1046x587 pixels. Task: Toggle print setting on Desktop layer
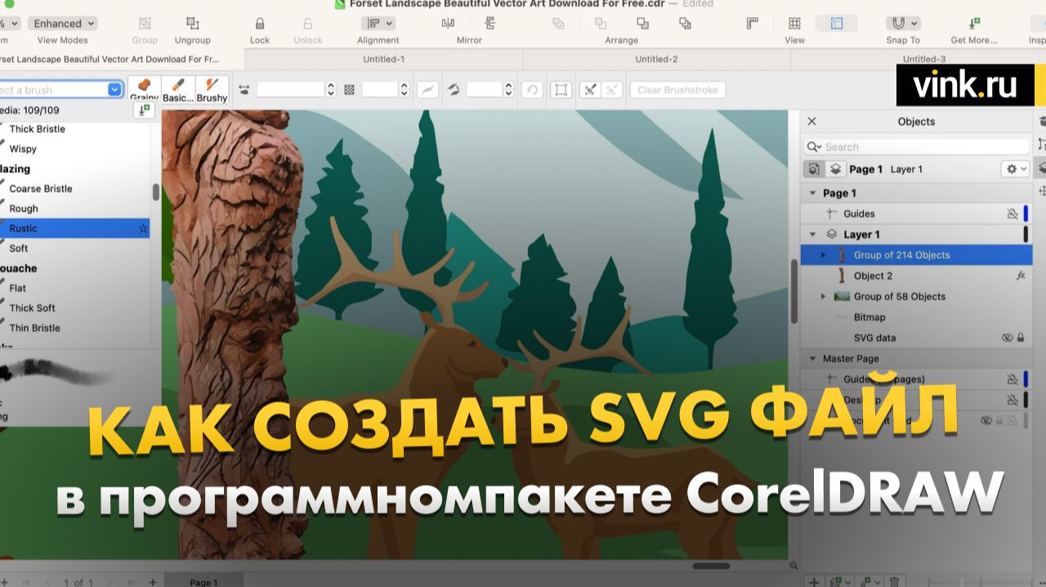[1012, 400]
